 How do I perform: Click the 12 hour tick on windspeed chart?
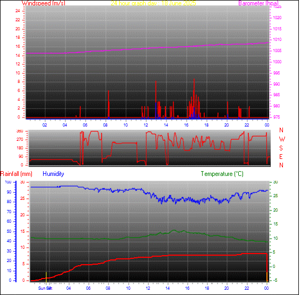(146, 125)
